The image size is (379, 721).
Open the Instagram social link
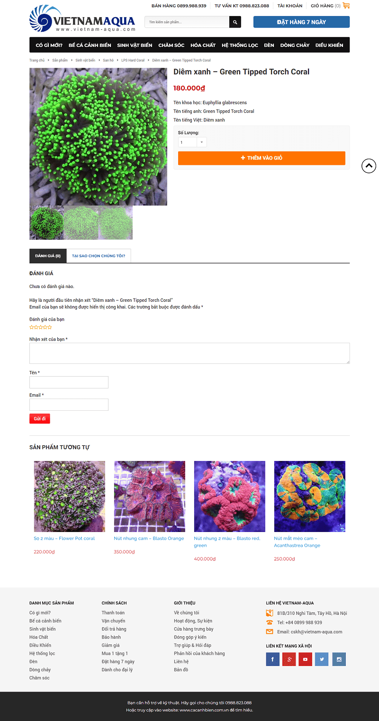pyautogui.click(x=339, y=659)
